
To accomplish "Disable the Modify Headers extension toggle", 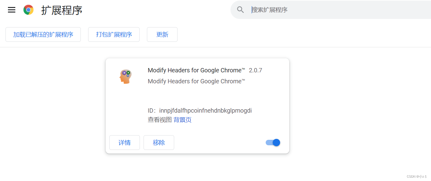I will 273,143.
